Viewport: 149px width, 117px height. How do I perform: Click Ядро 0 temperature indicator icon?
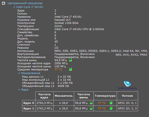pyautogui.click(x=111, y=103)
